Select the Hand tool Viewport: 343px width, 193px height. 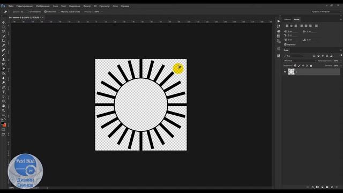click(x=3, y=106)
